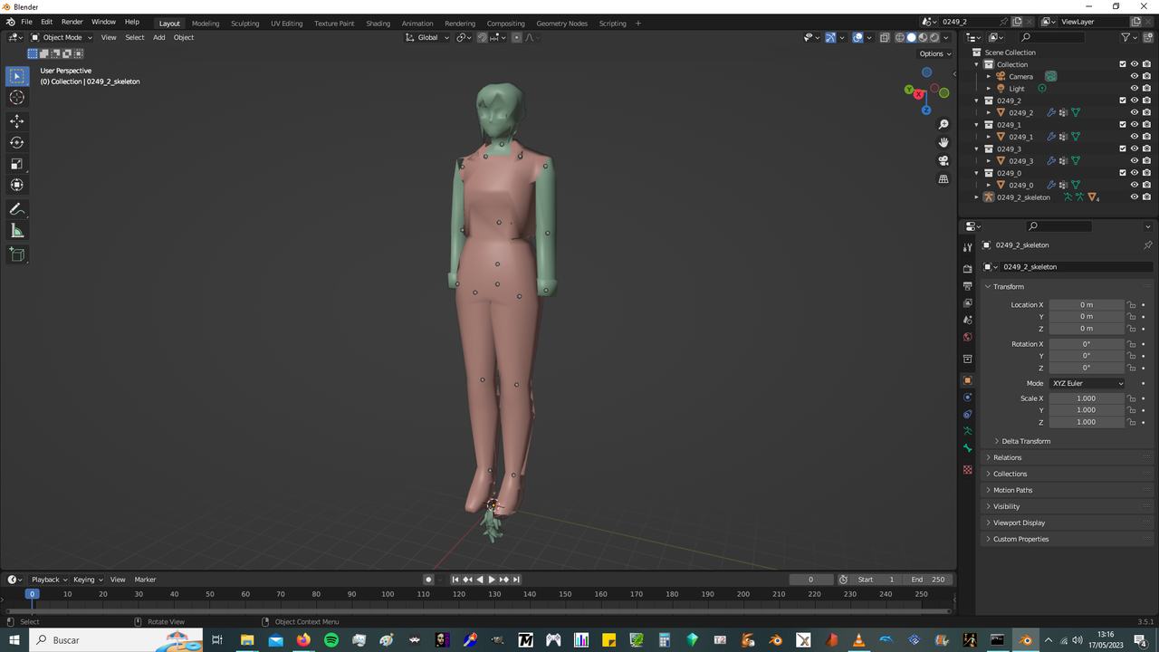Activate the Move tool

coord(17,121)
